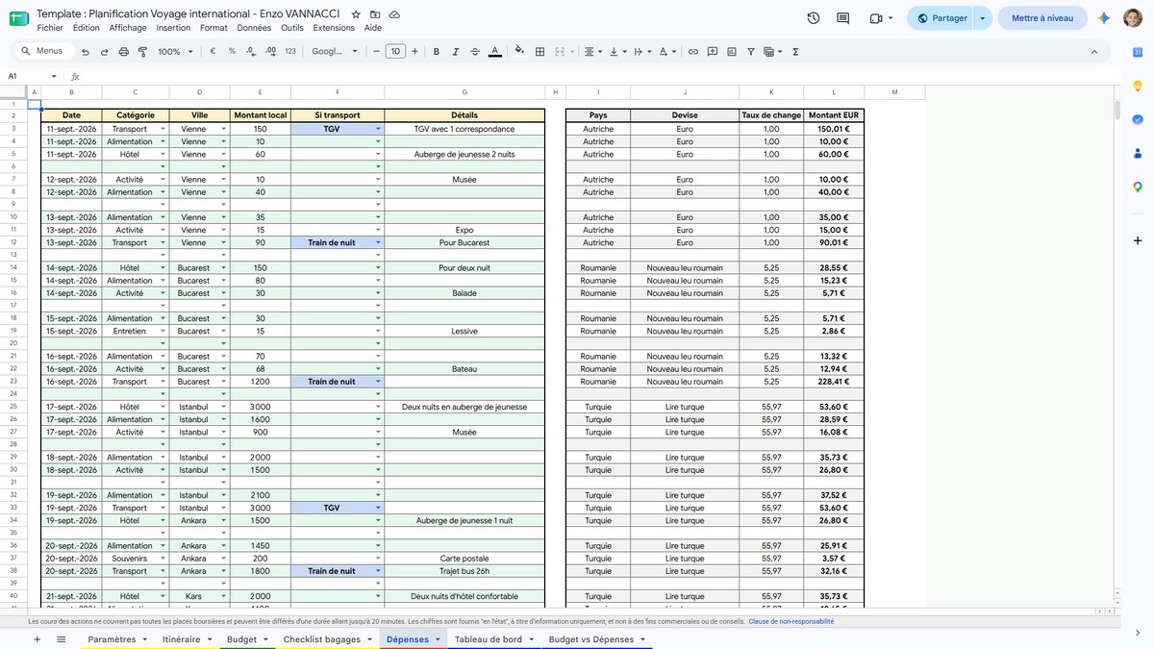Open version history clock icon
Image resolution: width=1154 pixels, height=649 pixels.
(814, 18)
